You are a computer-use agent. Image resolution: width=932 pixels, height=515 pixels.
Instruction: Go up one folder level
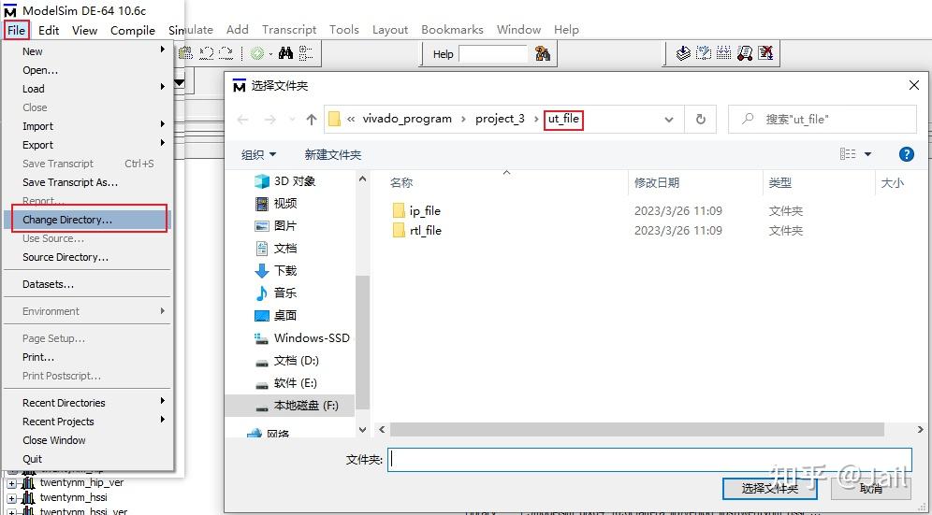click(312, 120)
